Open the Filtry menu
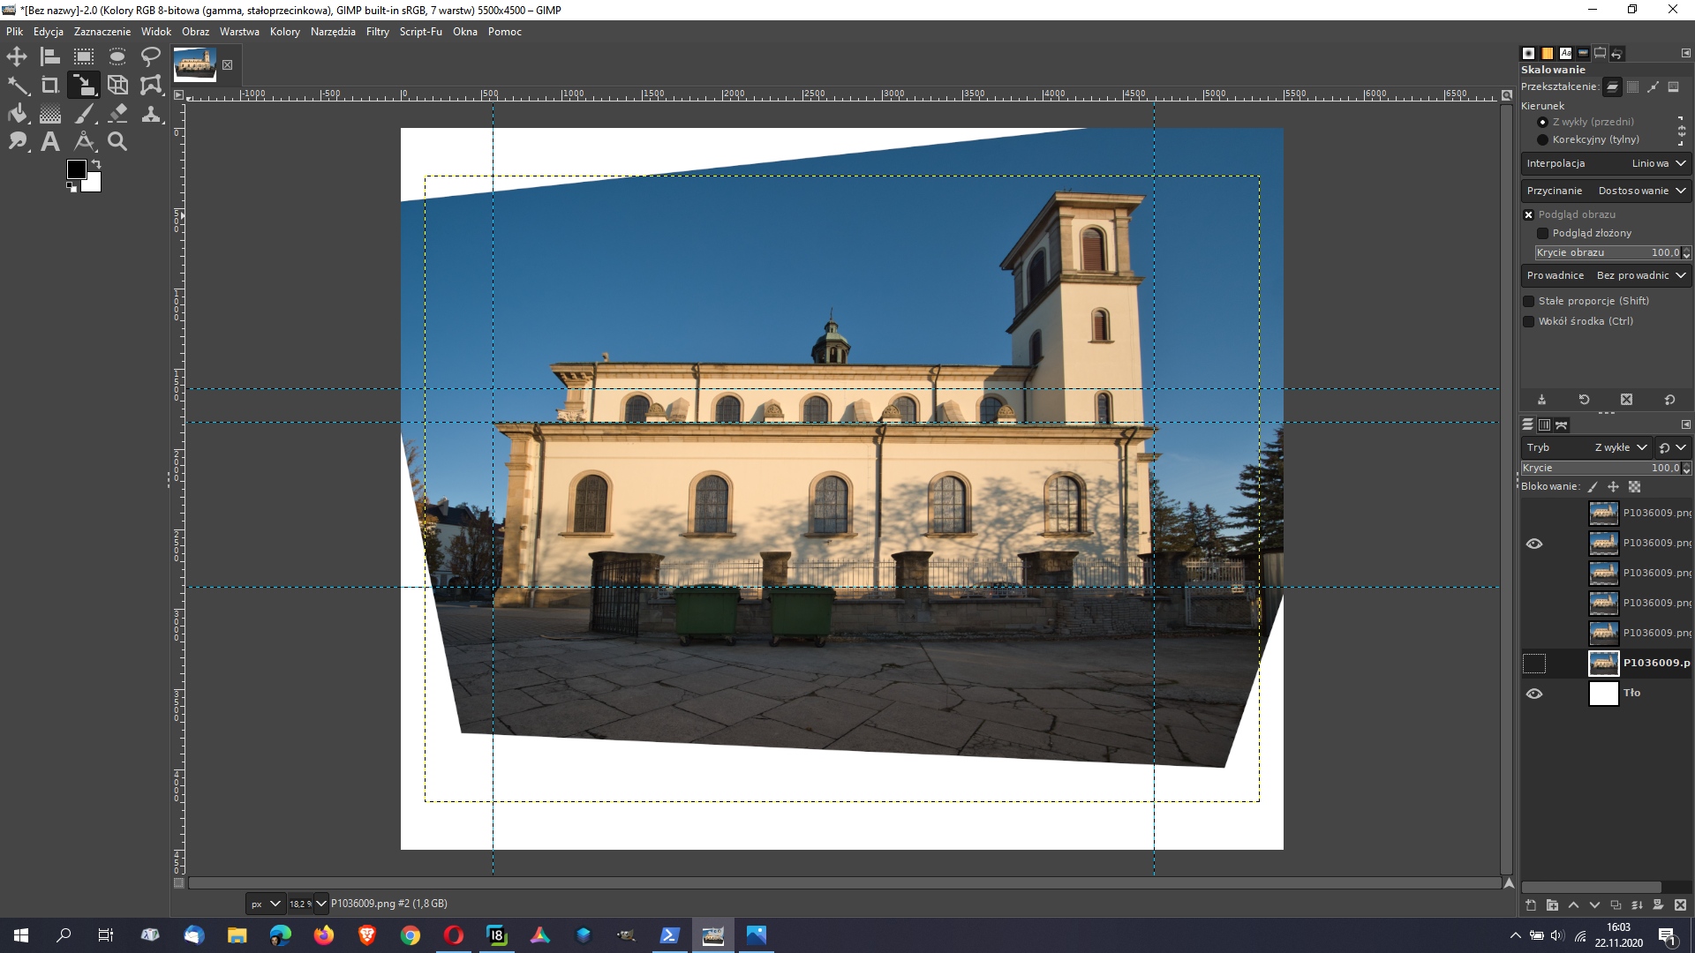The image size is (1695, 953). (377, 32)
